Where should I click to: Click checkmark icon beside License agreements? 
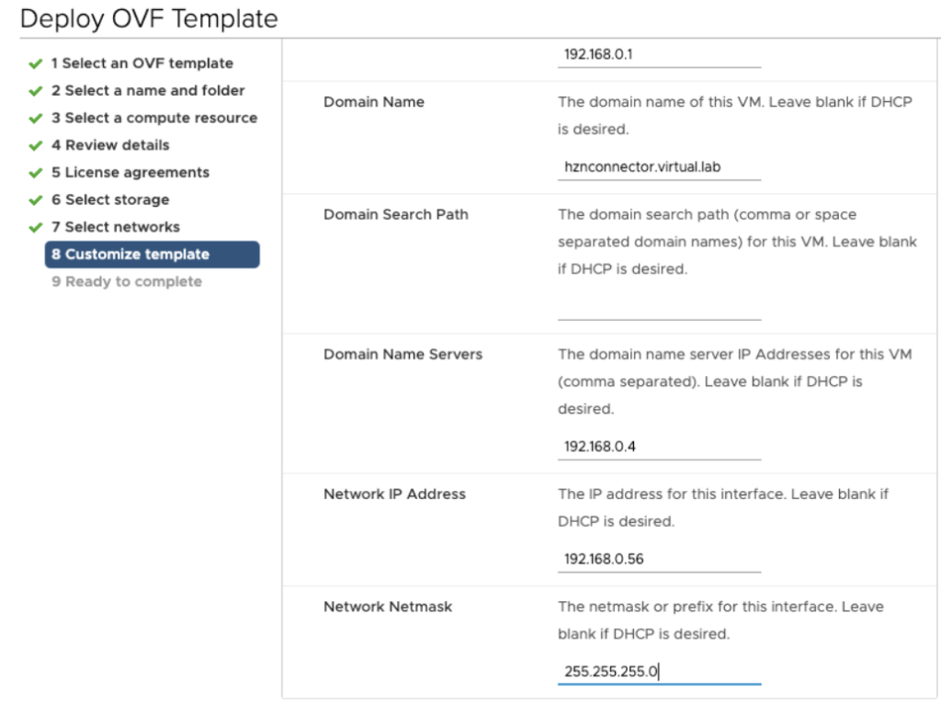point(36,173)
